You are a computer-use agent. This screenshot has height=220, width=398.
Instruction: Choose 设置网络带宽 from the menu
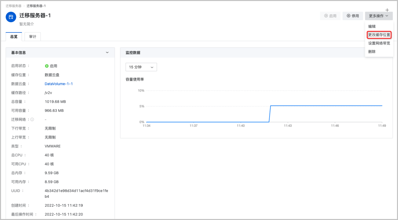pyautogui.click(x=379, y=43)
